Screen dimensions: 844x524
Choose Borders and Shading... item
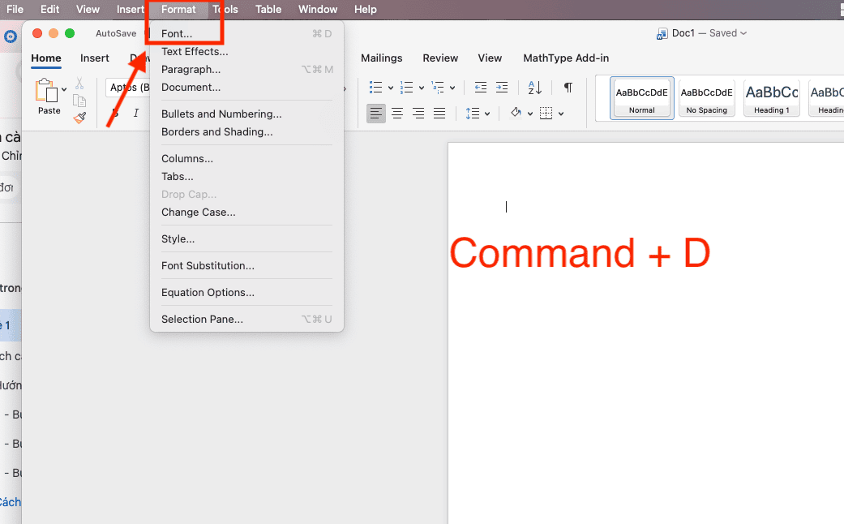(246, 131)
